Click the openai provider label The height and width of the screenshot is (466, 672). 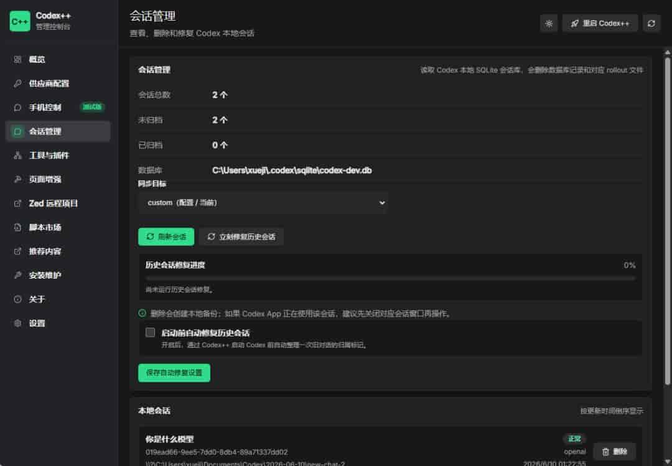coord(575,452)
